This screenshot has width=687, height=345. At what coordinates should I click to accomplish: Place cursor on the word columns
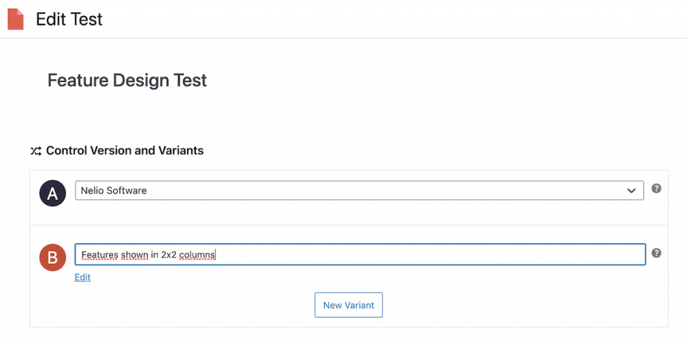tap(197, 254)
